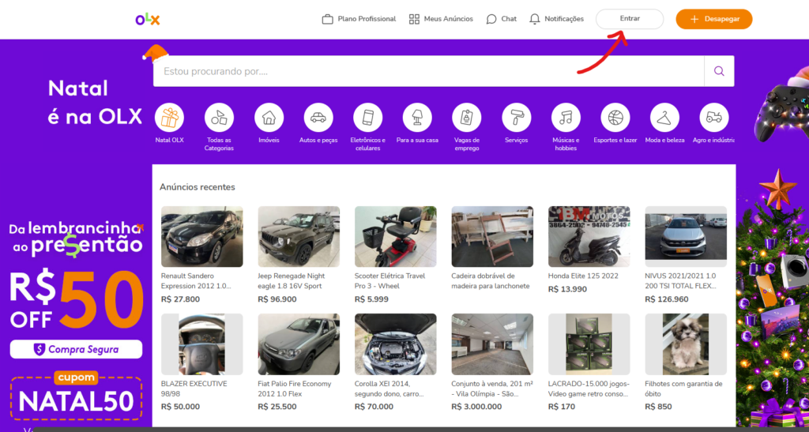Click the search field 'Estou procurando por'
The height and width of the screenshot is (432, 809).
428,71
